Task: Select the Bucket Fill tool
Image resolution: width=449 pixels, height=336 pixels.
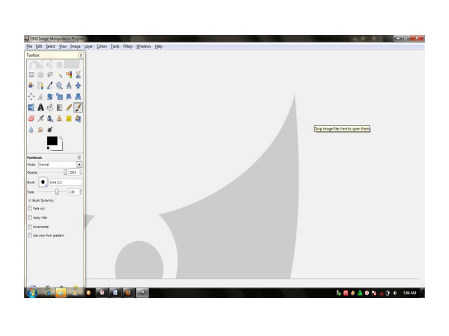Action: coord(50,107)
